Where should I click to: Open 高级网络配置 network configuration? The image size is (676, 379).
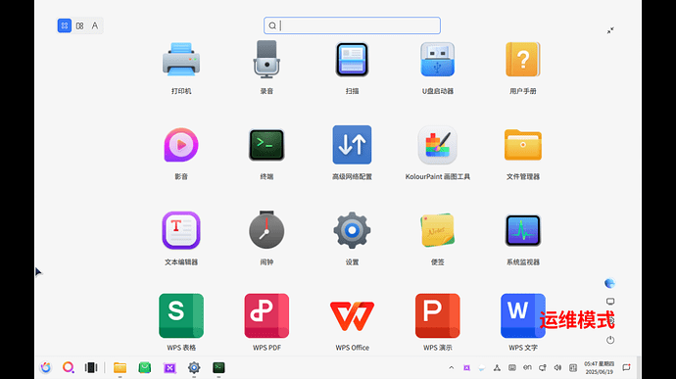pyautogui.click(x=352, y=145)
